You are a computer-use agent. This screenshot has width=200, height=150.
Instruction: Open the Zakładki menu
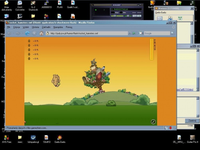pyautogui.click(x=46, y=27)
